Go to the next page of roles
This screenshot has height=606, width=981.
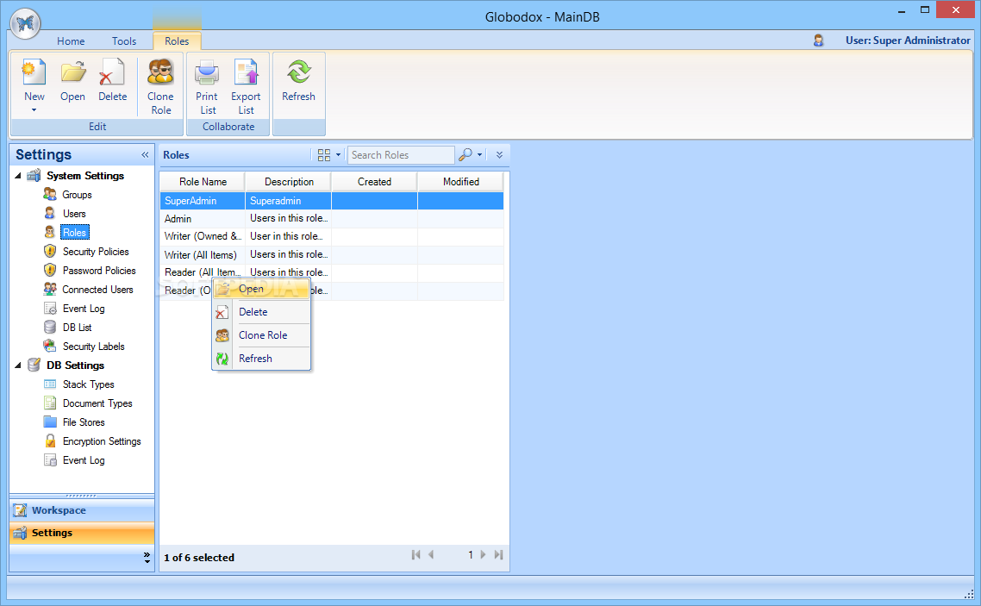tap(483, 555)
